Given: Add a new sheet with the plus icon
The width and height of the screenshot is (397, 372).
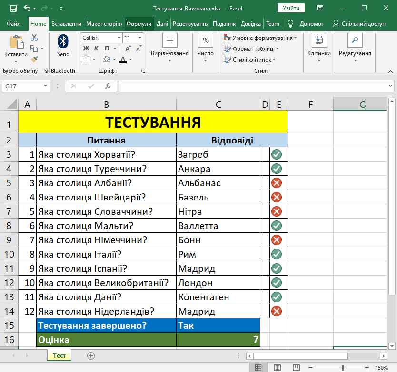Looking at the screenshot, I should click(91, 355).
